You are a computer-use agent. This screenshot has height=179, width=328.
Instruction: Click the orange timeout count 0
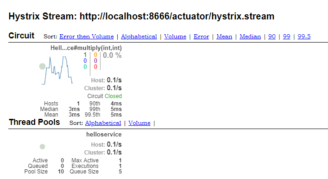(95, 55)
